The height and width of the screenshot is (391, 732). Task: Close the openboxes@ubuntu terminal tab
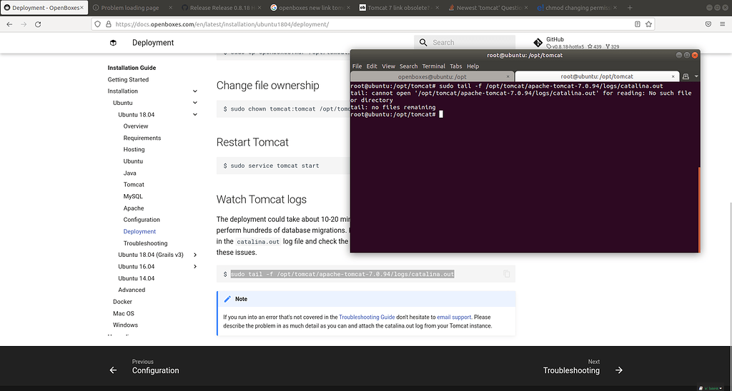[x=508, y=76]
